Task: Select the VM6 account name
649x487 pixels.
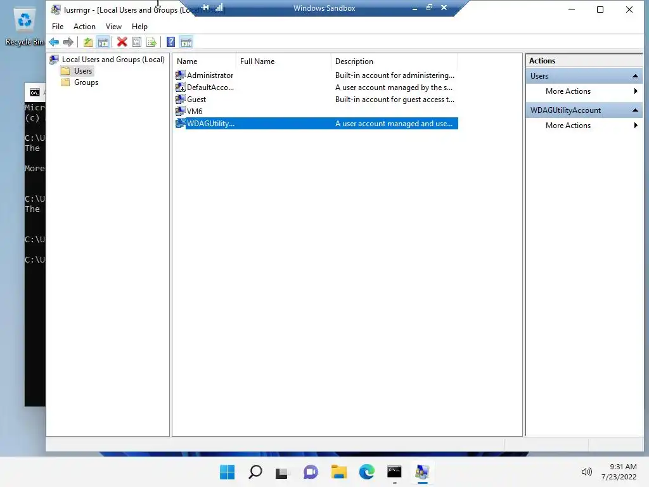Action: point(195,111)
